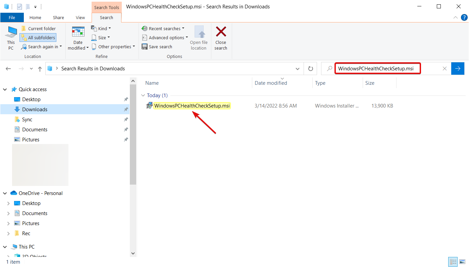469x267 pixels.
Task: Expand the Rec folder
Action: pyautogui.click(x=9, y=233)
